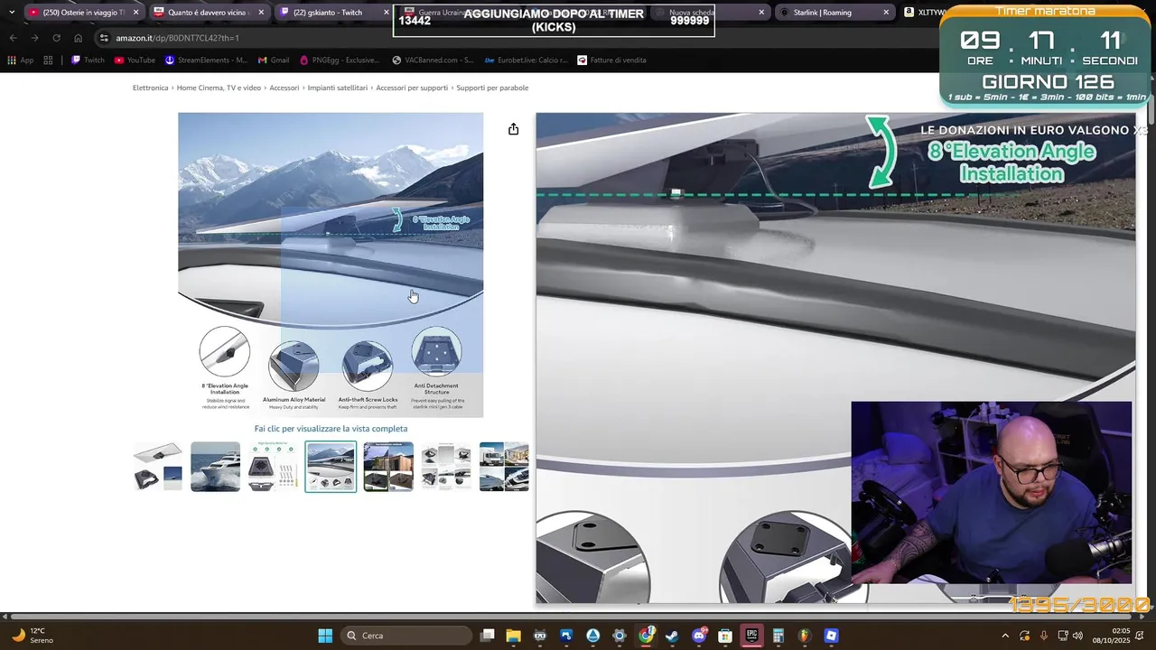Open Calculator from the taskbar

click(x=778, y=636)
